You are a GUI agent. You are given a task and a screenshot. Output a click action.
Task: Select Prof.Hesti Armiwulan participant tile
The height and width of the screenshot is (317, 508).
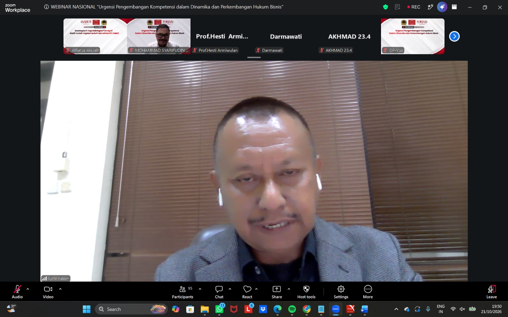click(x=222, y=36)
